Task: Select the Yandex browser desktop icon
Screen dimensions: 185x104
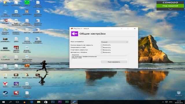Action: click(x=5, y=85)
